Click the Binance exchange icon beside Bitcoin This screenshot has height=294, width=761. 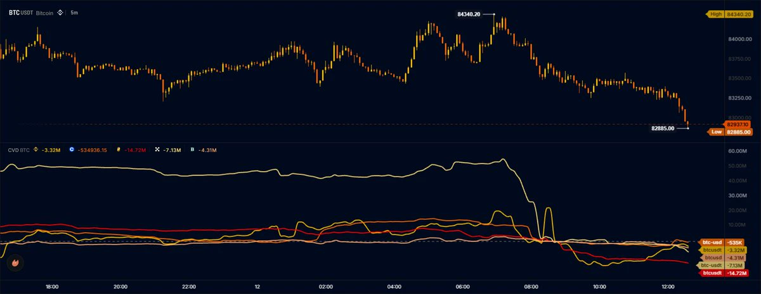pyautogui.click(x=60, y=12)
